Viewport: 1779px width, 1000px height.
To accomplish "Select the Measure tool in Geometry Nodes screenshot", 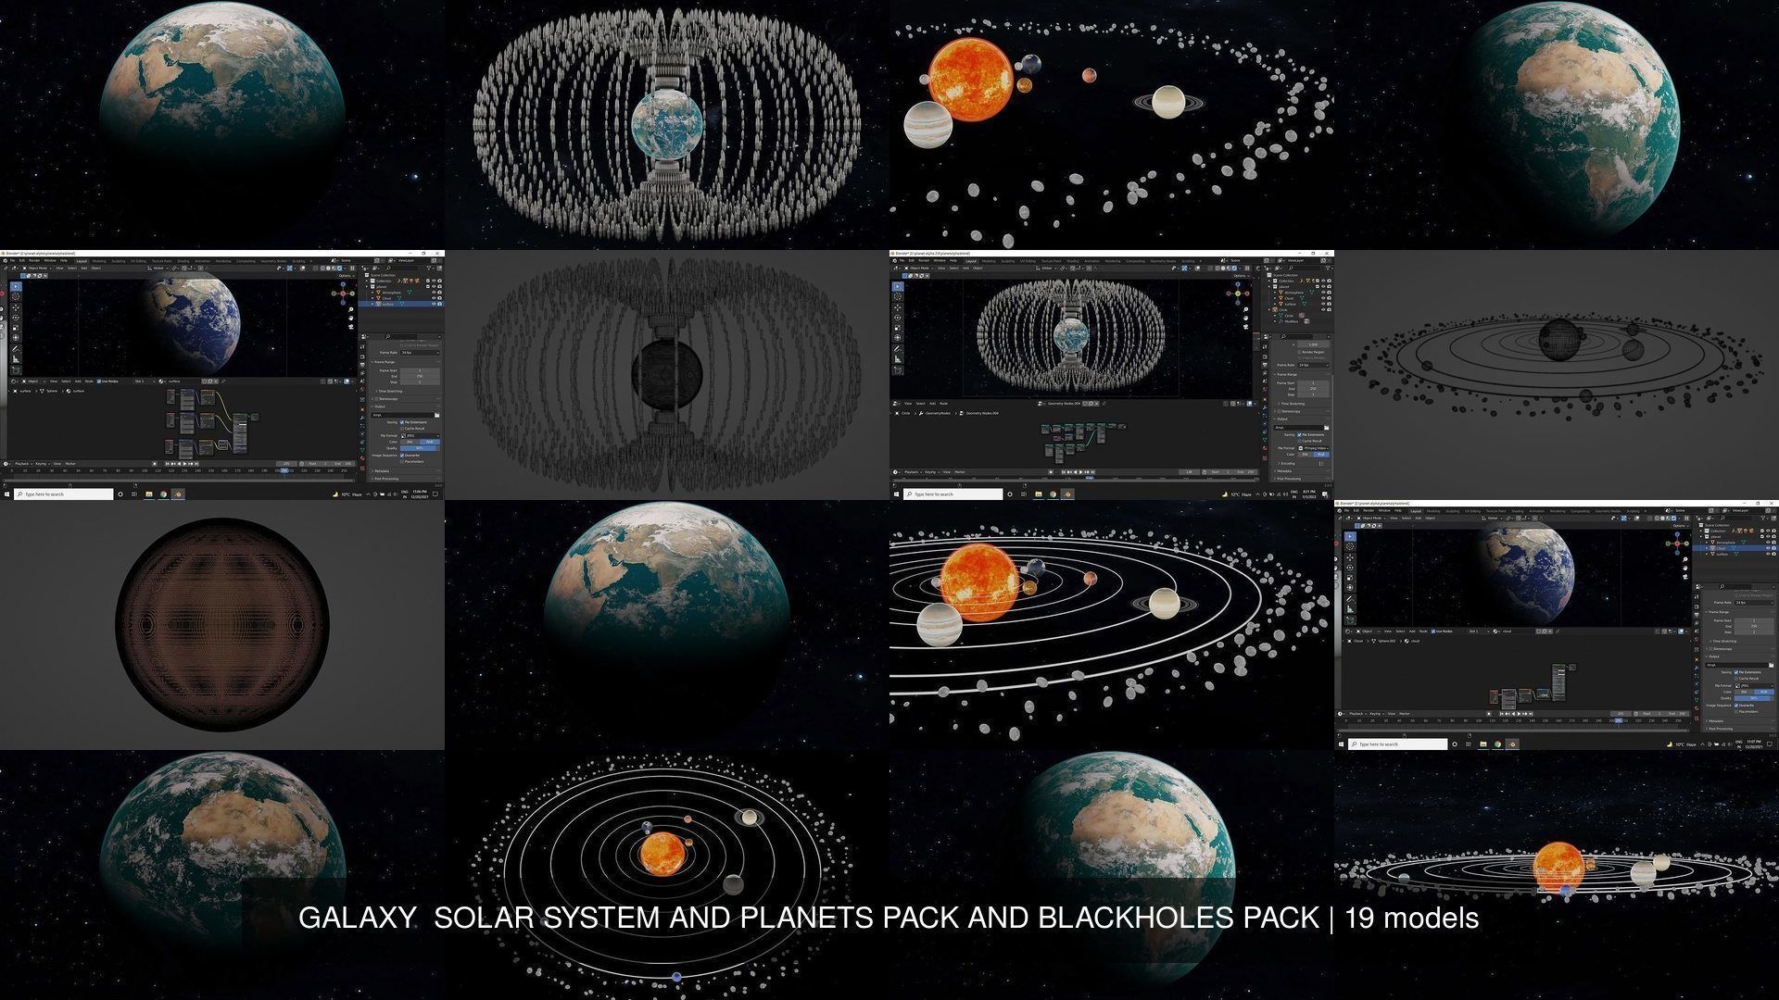I will [898, 359].
